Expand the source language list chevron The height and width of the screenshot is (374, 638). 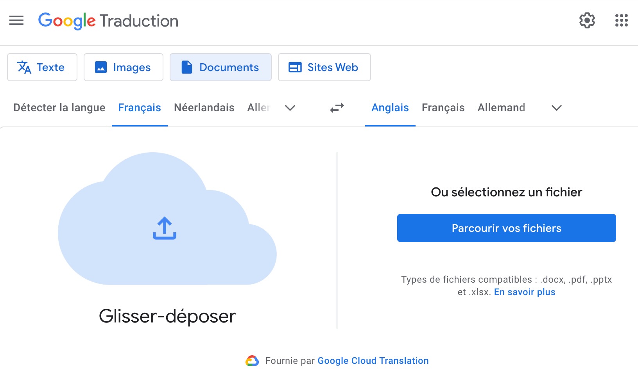(290, 108)
